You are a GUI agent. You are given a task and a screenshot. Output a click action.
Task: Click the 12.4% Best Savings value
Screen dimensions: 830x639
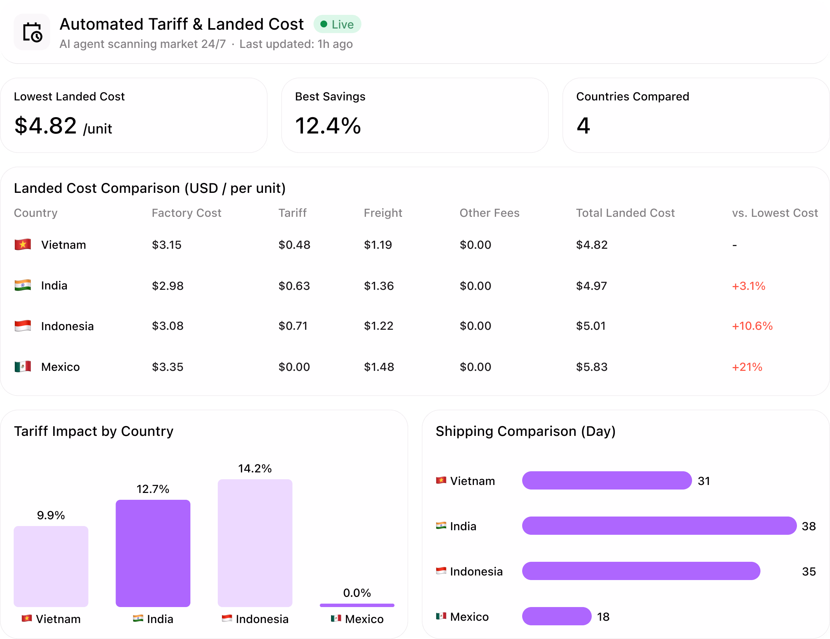[328, 126]
